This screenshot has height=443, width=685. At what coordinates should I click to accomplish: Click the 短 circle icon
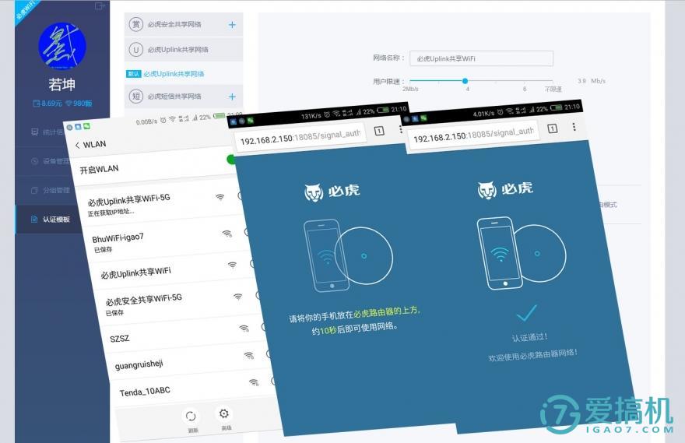pos(136,96)
